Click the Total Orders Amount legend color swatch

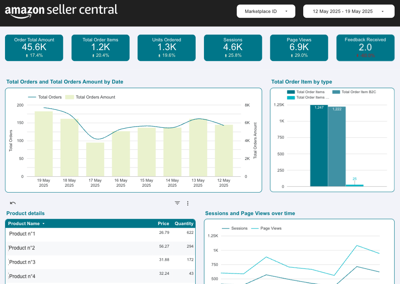(70, 97)
